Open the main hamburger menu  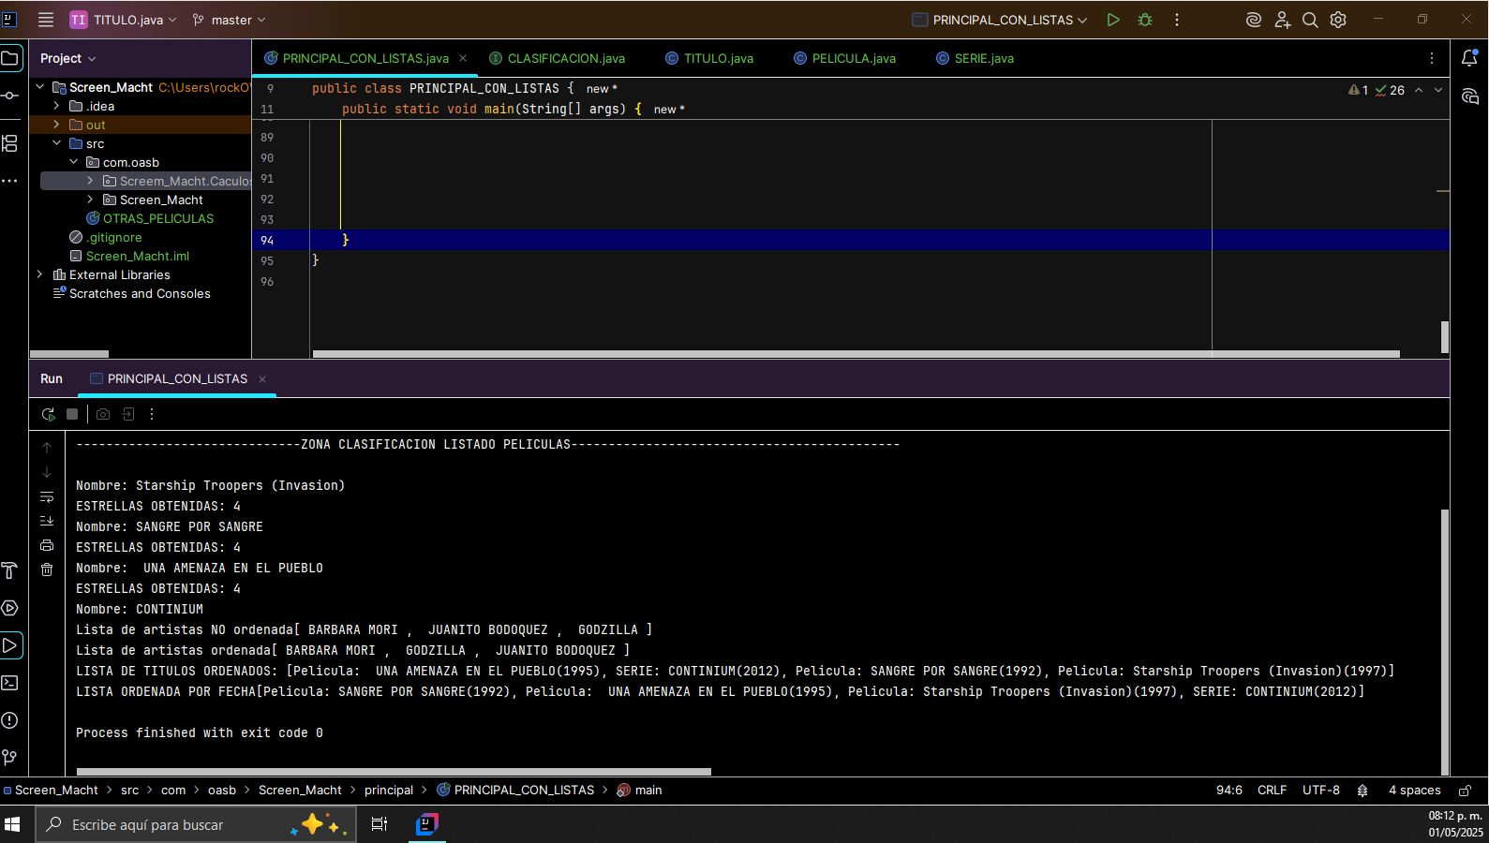46,20
